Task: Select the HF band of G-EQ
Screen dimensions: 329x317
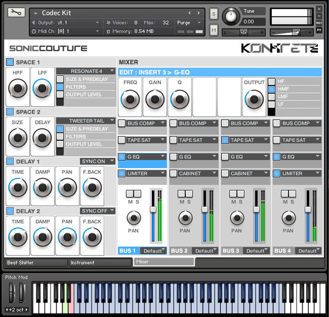Action: (272, 81)
